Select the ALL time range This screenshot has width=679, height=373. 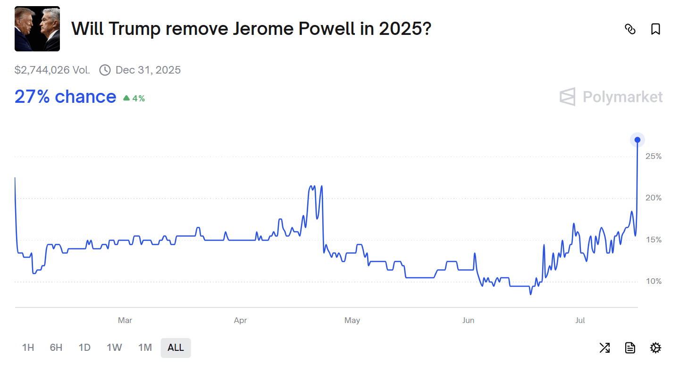[x=176, y=348]
